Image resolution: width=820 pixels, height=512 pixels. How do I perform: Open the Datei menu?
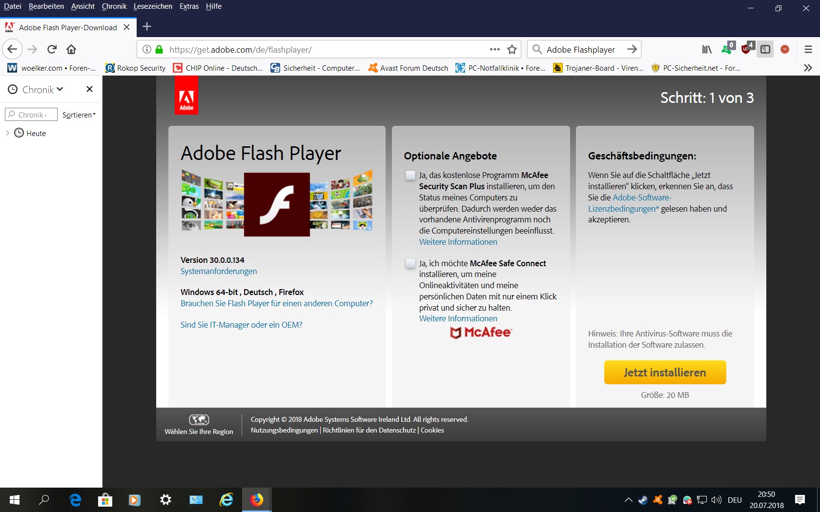(x=13, y=6)
